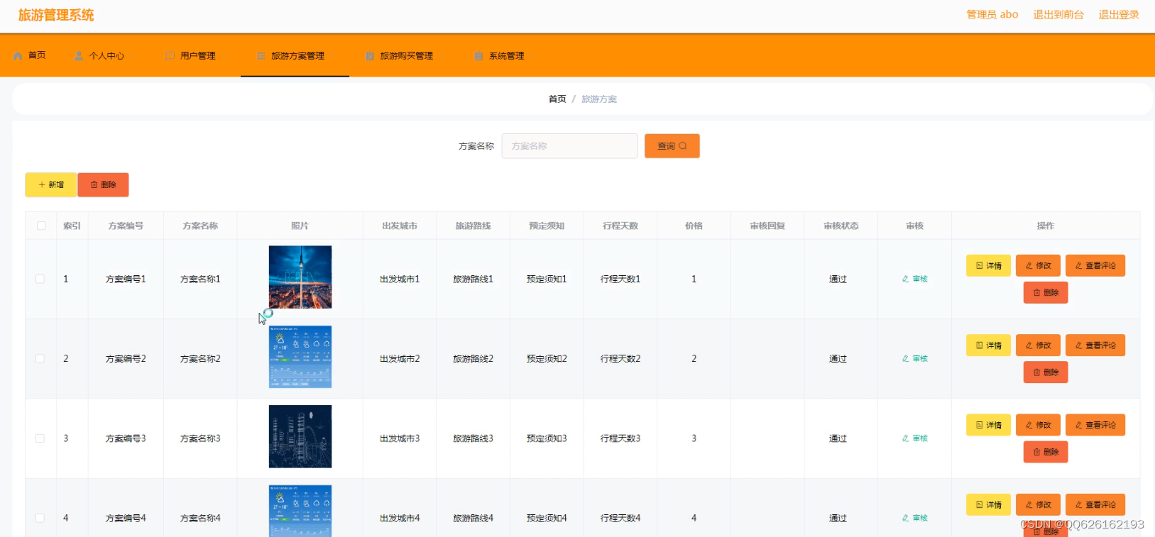Click the plus icon in the 新增 button

[x=42, y=184]
